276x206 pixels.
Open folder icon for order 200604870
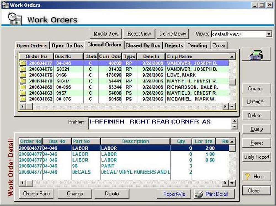coord(23,81)
